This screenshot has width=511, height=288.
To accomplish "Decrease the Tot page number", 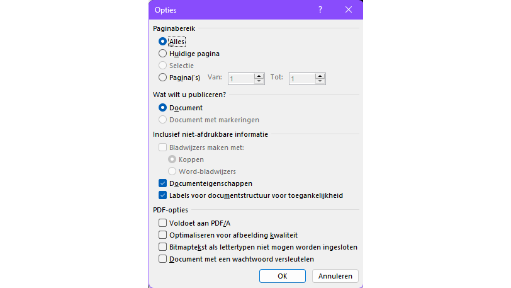I will (x=320, y=81).
